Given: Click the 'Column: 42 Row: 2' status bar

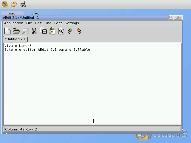Looking at the screenshot, I should [93, 129].
